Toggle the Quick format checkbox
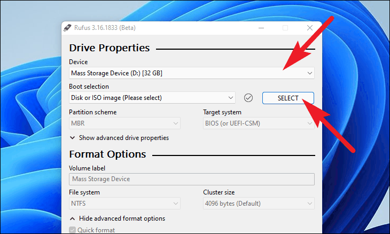 (x=72, y=230)
